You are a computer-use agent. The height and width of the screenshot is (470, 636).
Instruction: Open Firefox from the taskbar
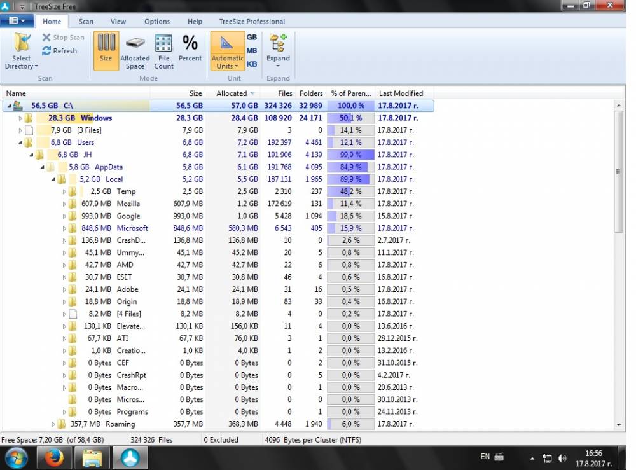pos(53,459)
